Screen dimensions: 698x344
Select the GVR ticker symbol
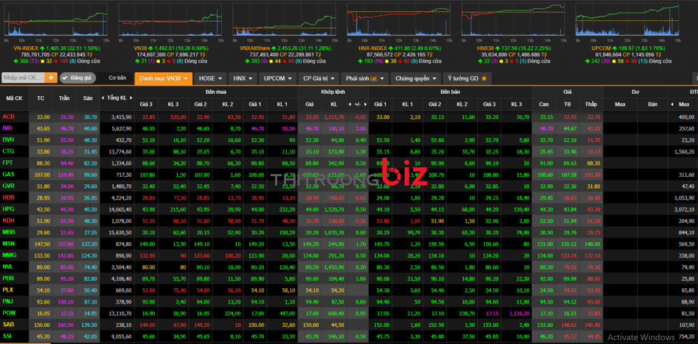coord(8,186)
